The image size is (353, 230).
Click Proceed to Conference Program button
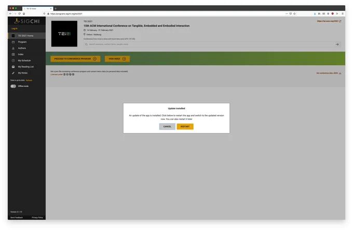point(75,59)
